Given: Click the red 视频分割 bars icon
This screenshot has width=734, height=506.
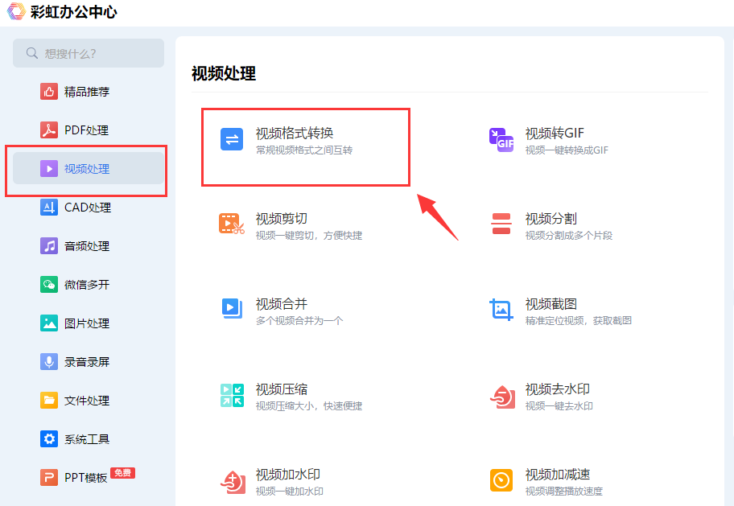Looking at the screenshot, I should point(501,224).
